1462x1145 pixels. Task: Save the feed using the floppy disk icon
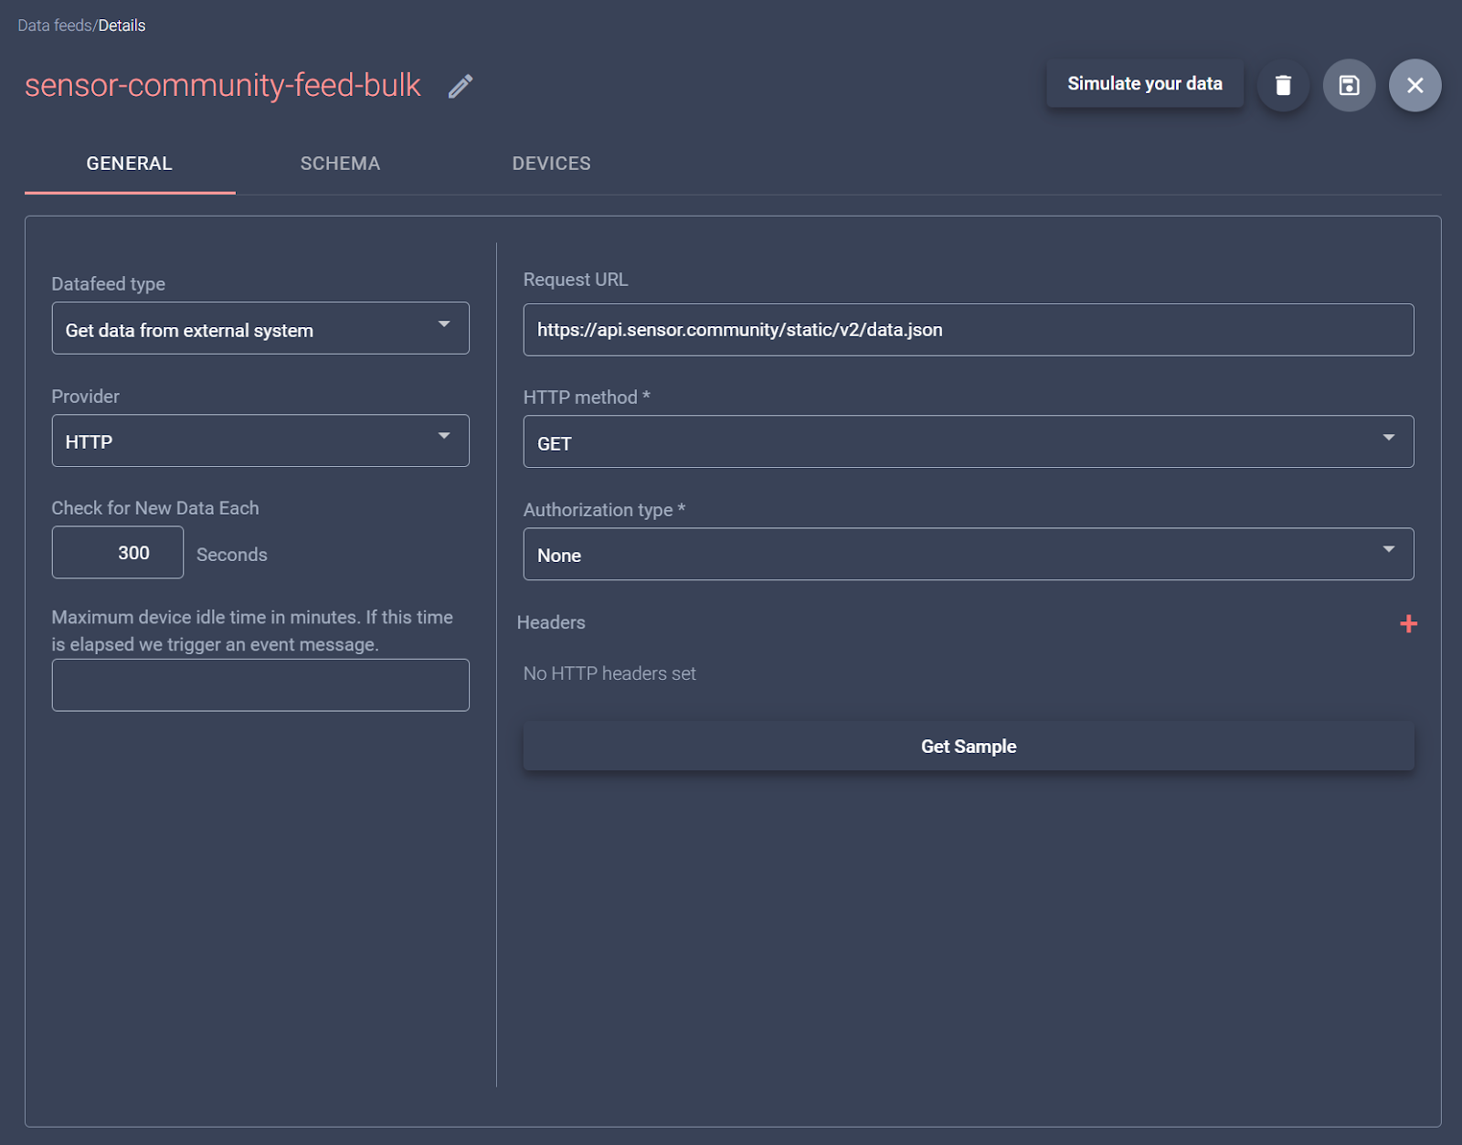click(x=1349, y=84)
